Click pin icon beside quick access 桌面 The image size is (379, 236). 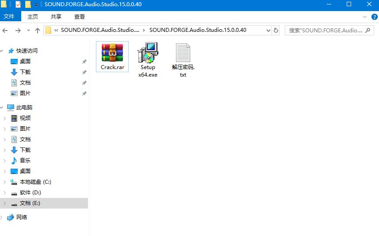tap(84, 62)
